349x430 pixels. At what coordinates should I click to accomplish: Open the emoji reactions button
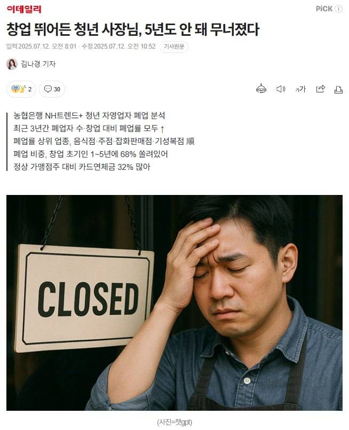(x=21, y=89)
